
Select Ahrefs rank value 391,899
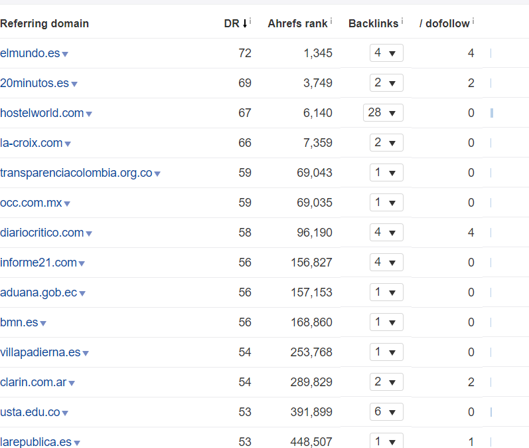click(x=311, y=412)
